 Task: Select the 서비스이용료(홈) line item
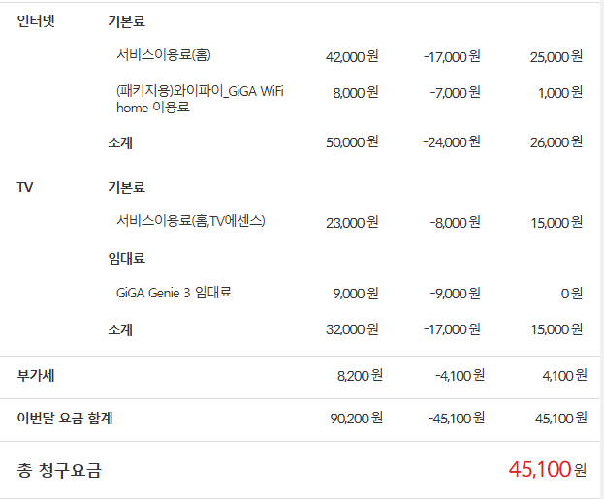pos(162,55)
